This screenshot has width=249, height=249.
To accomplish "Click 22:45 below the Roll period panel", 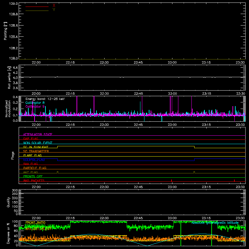I will click(138, 94).
